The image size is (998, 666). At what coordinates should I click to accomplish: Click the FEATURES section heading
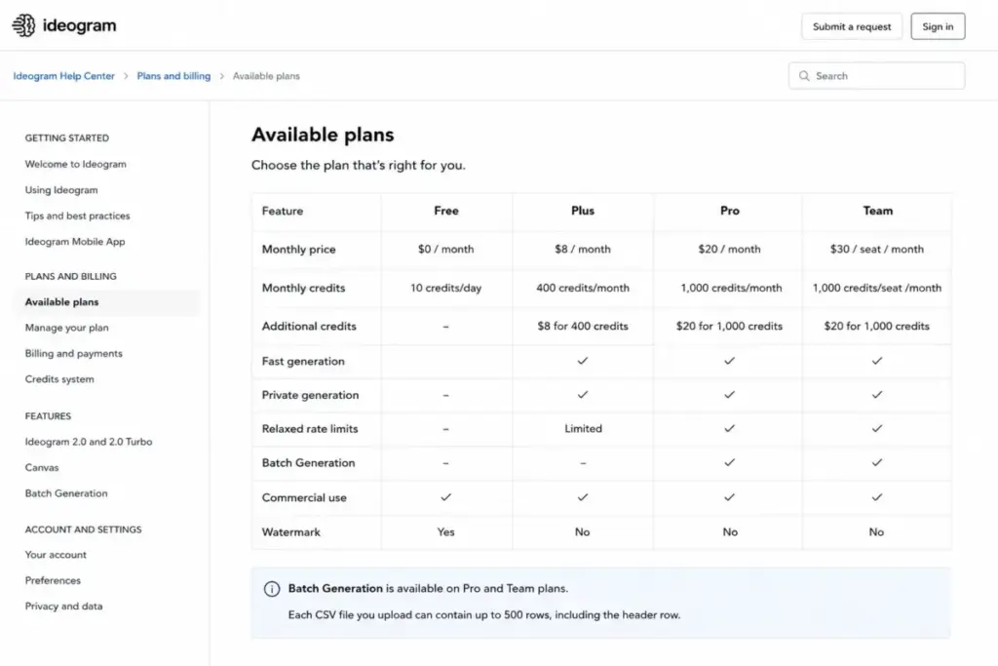pos(48,415)
